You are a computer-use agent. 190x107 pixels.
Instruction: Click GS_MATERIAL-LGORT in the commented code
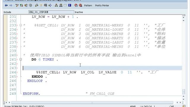104,30
